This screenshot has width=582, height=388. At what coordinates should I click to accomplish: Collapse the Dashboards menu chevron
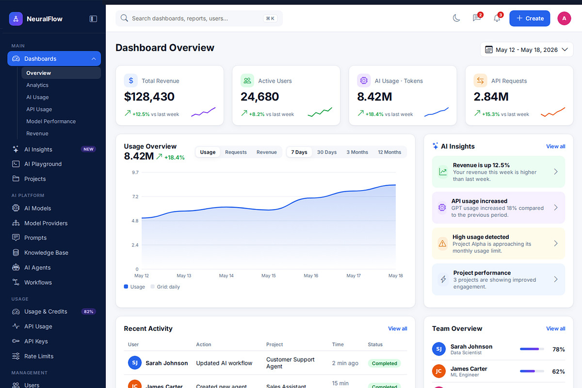coord(94,59)
